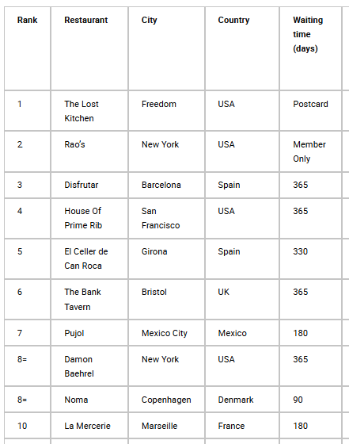This screenshot has width=349, height=444.
Task: Click El Celler de Can Roca cell
Action: 89,258
